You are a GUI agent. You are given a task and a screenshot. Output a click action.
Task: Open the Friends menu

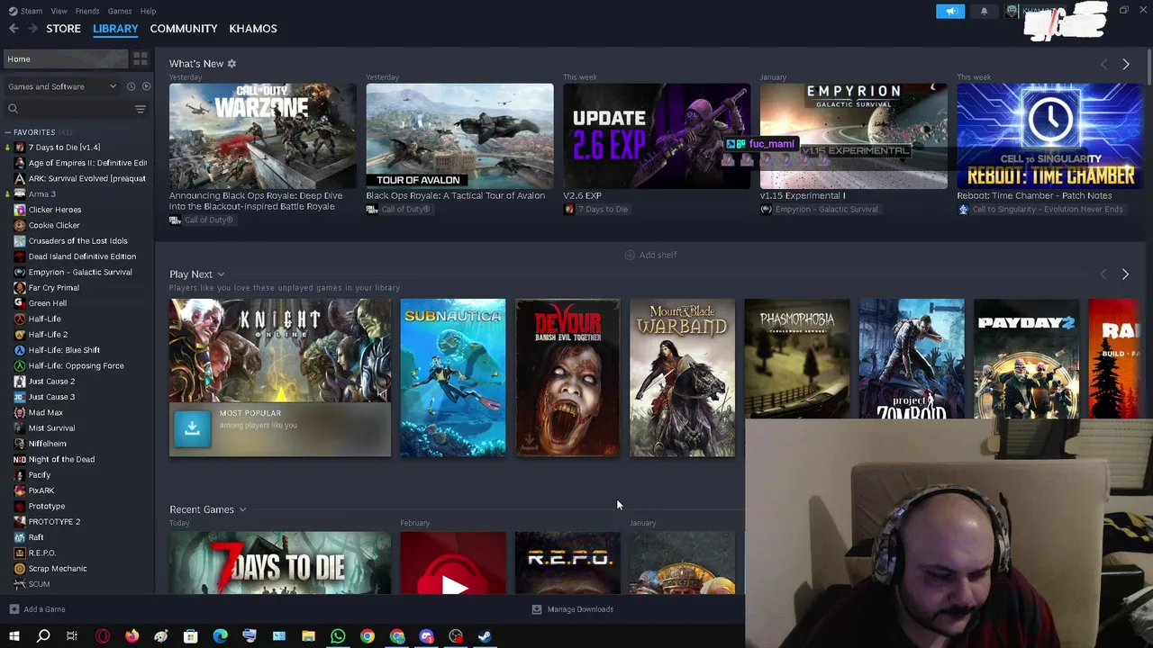click(x=87, y=11)
